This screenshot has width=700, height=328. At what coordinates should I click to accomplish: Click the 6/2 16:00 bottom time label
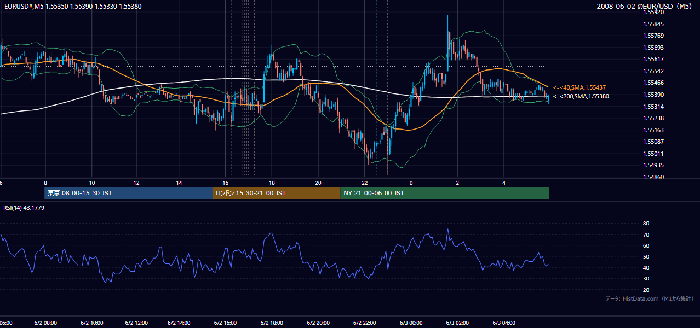[225, 323]
